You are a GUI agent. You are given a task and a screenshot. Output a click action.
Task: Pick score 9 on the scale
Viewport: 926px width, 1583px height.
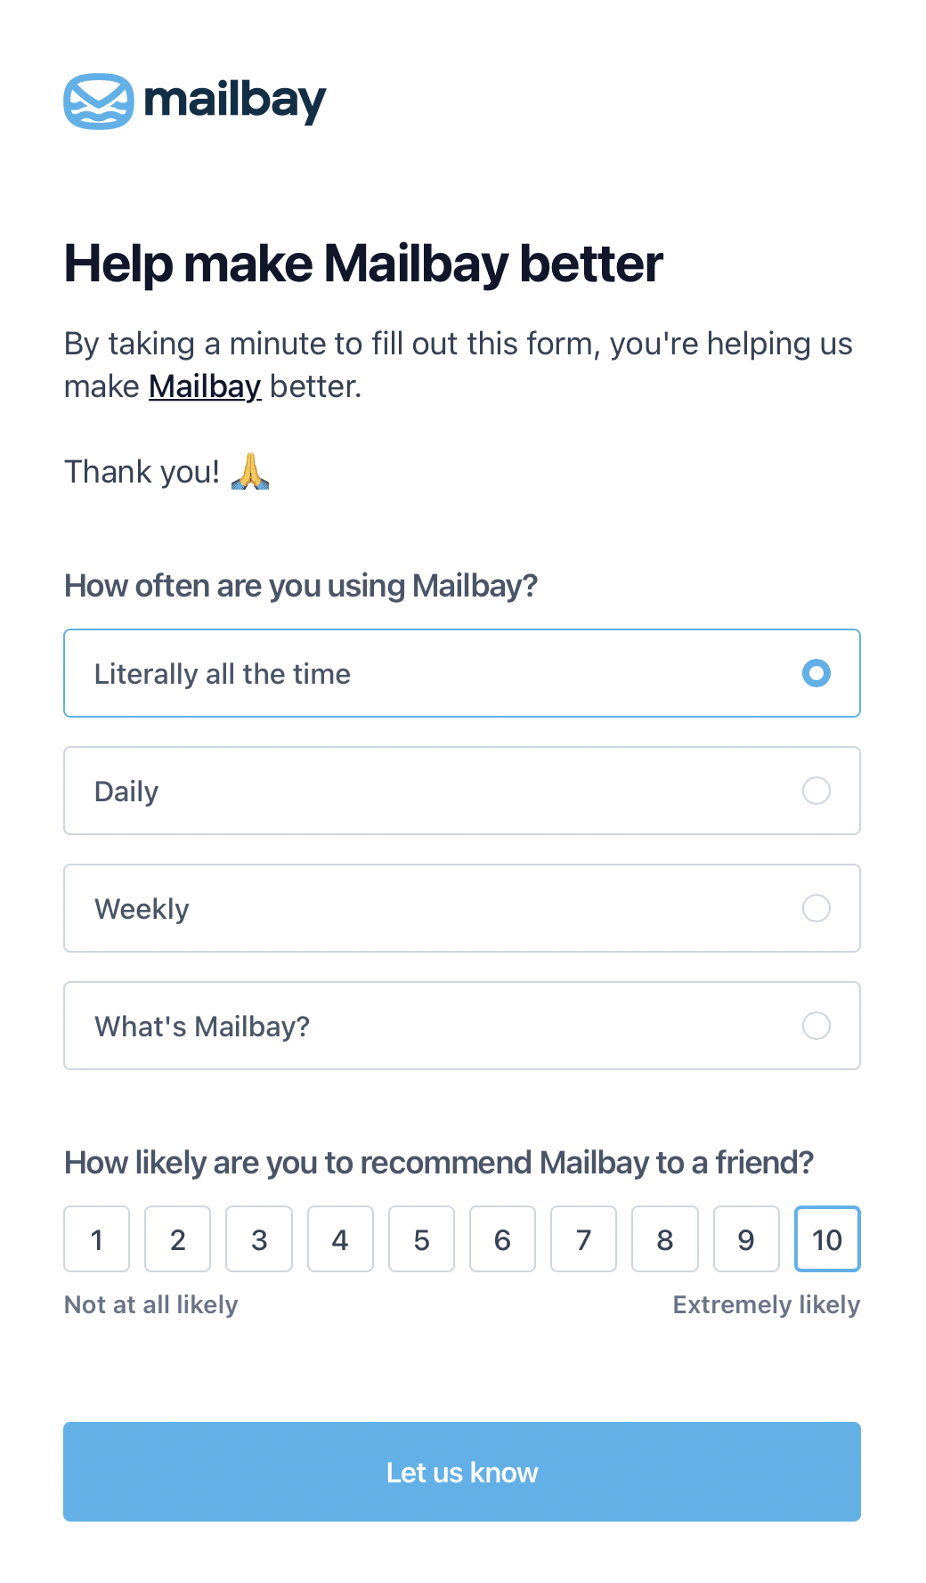746,1239
